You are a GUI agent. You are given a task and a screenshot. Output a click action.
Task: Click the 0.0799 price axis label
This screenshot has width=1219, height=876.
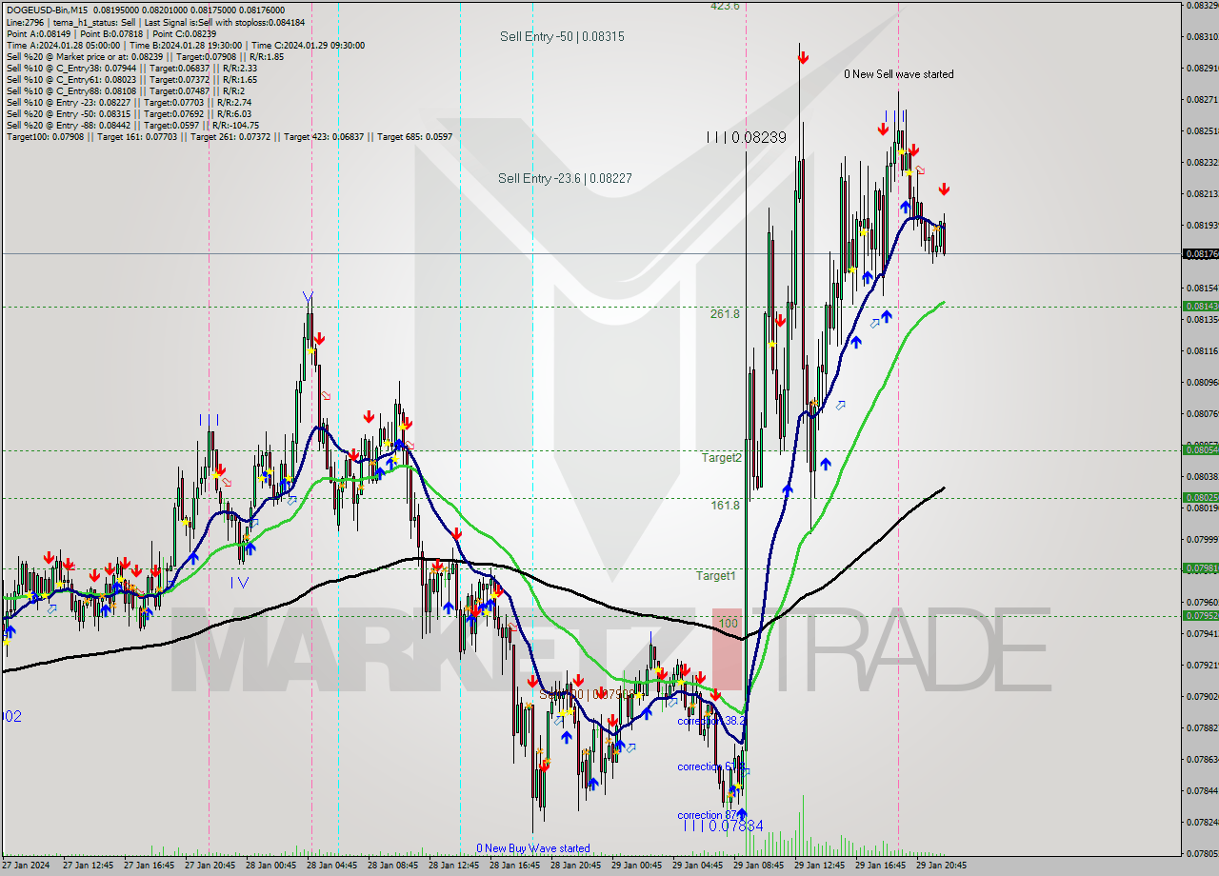[x=1202, y=539]
